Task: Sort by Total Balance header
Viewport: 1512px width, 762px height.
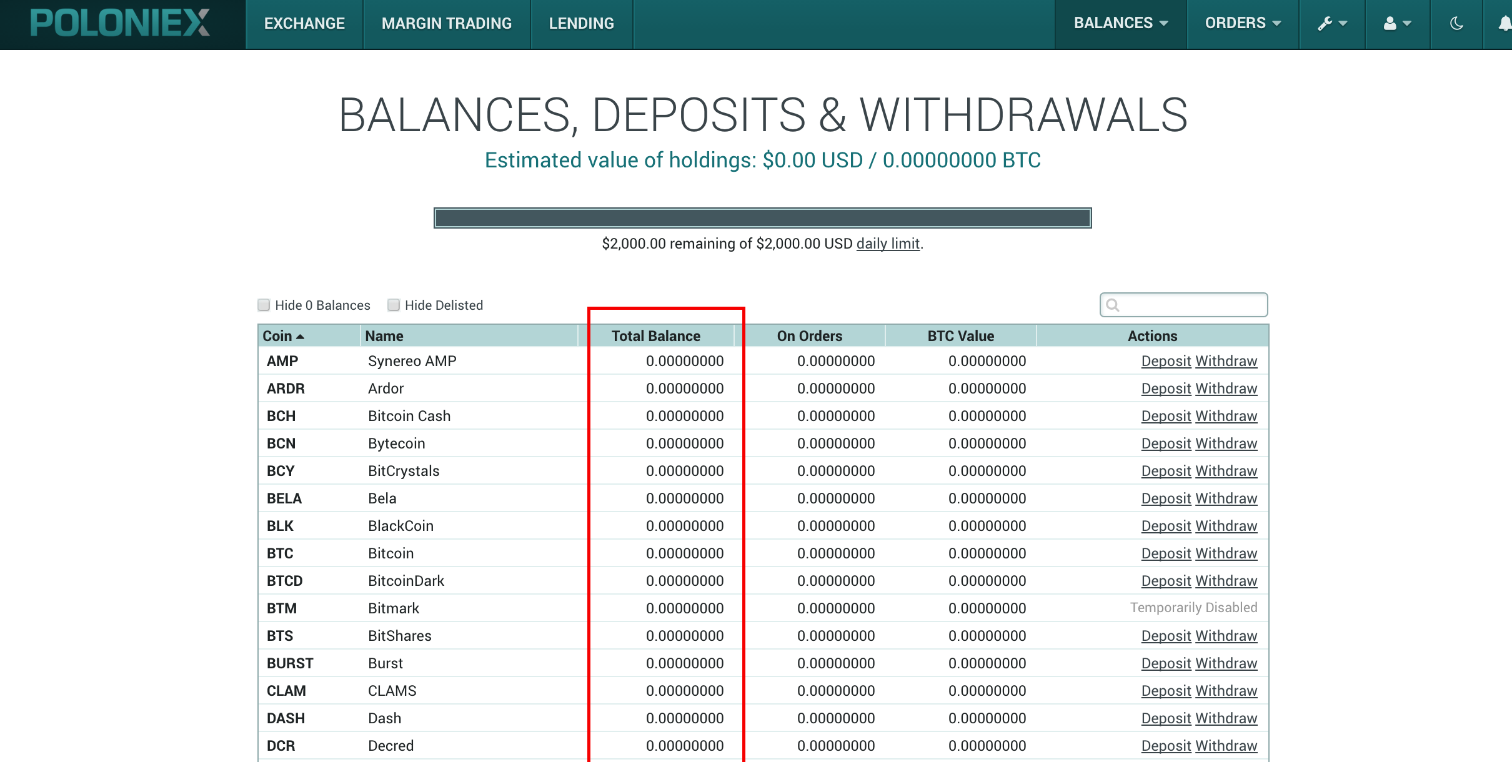Action: 656,336
